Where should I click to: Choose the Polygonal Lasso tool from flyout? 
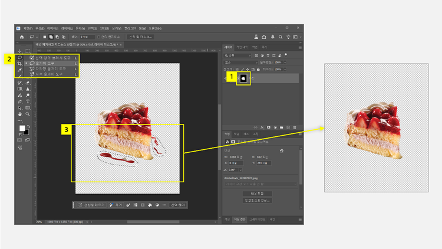point(51,68)
